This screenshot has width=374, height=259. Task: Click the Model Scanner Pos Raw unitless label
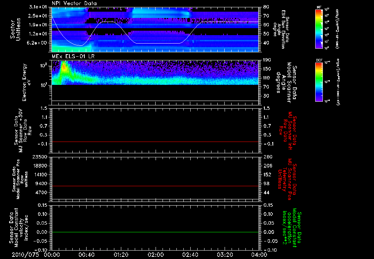[20, 180]
